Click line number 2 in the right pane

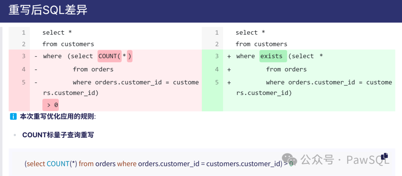click(x=217, y=44)
